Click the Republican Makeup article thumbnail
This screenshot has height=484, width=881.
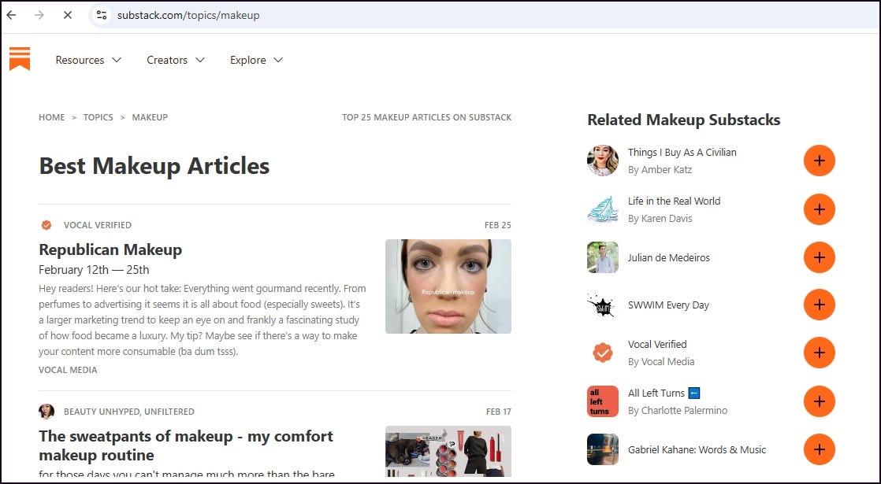[448, 286]
